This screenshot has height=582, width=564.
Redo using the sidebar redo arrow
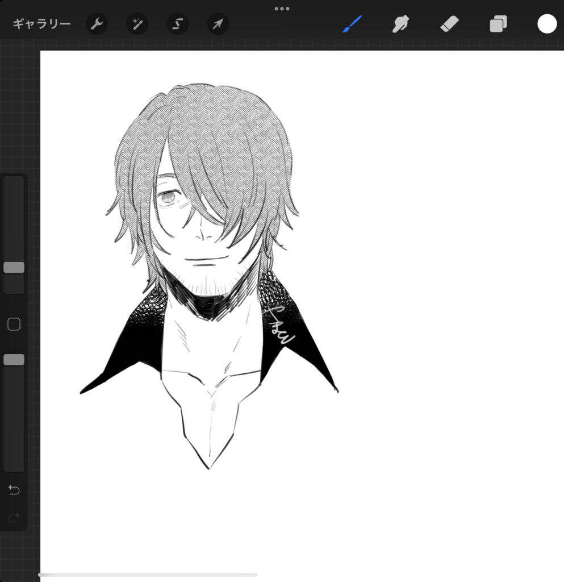[14, 517]
